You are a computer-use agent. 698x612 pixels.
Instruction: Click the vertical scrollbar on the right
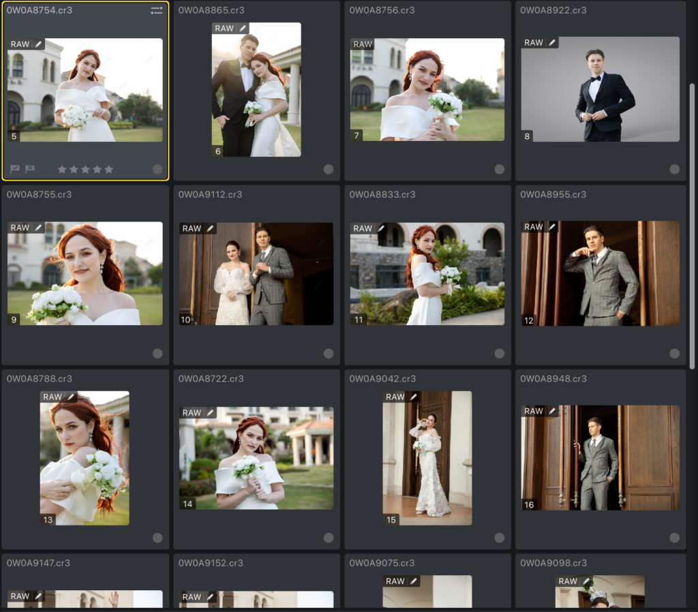693,225
